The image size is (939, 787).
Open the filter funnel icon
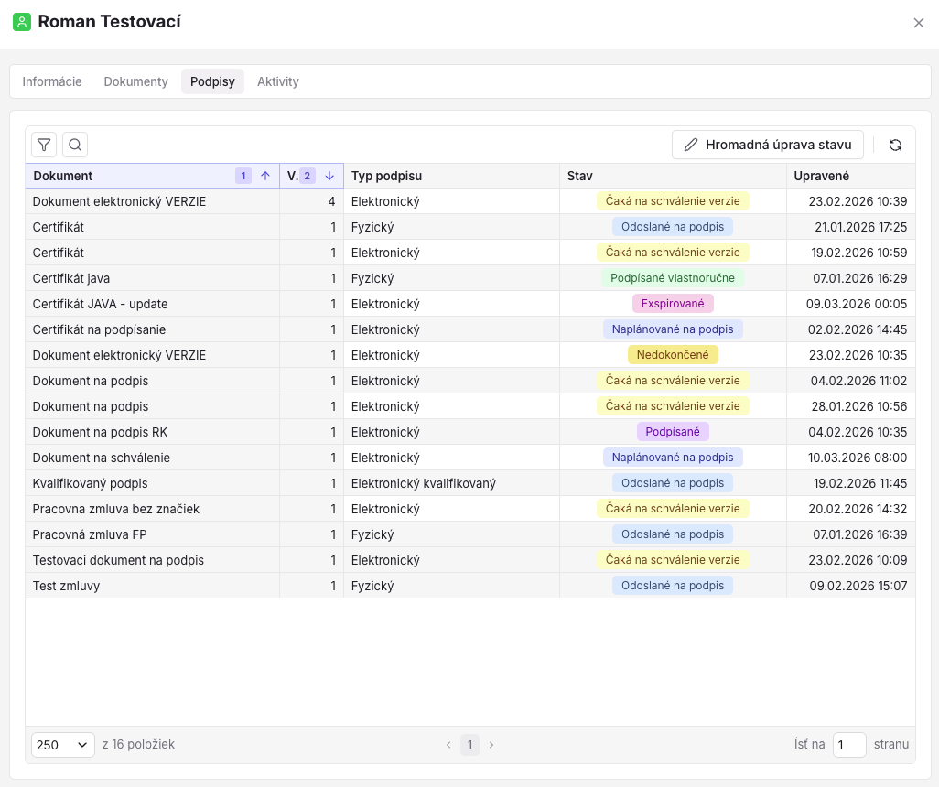pyautogui.click(x=44, y=145)
